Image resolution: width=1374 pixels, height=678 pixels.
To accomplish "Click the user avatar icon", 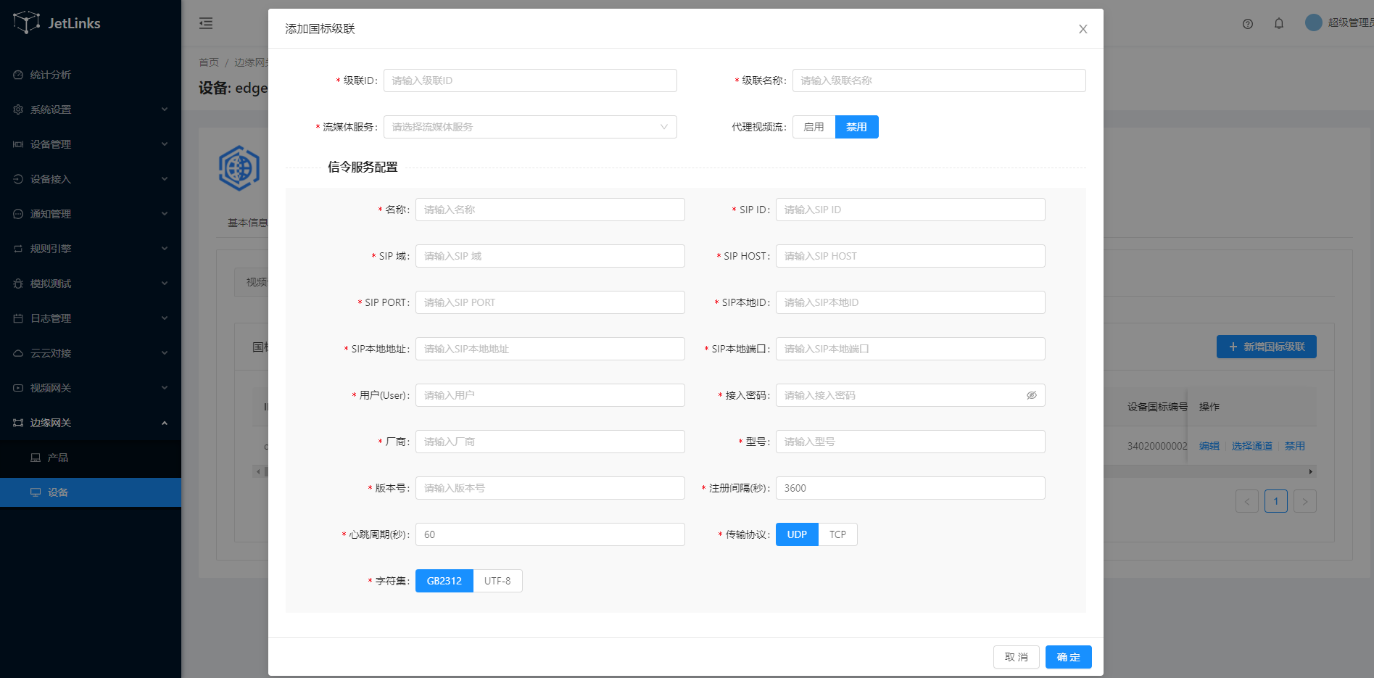I will click(x=1313, y=22).
